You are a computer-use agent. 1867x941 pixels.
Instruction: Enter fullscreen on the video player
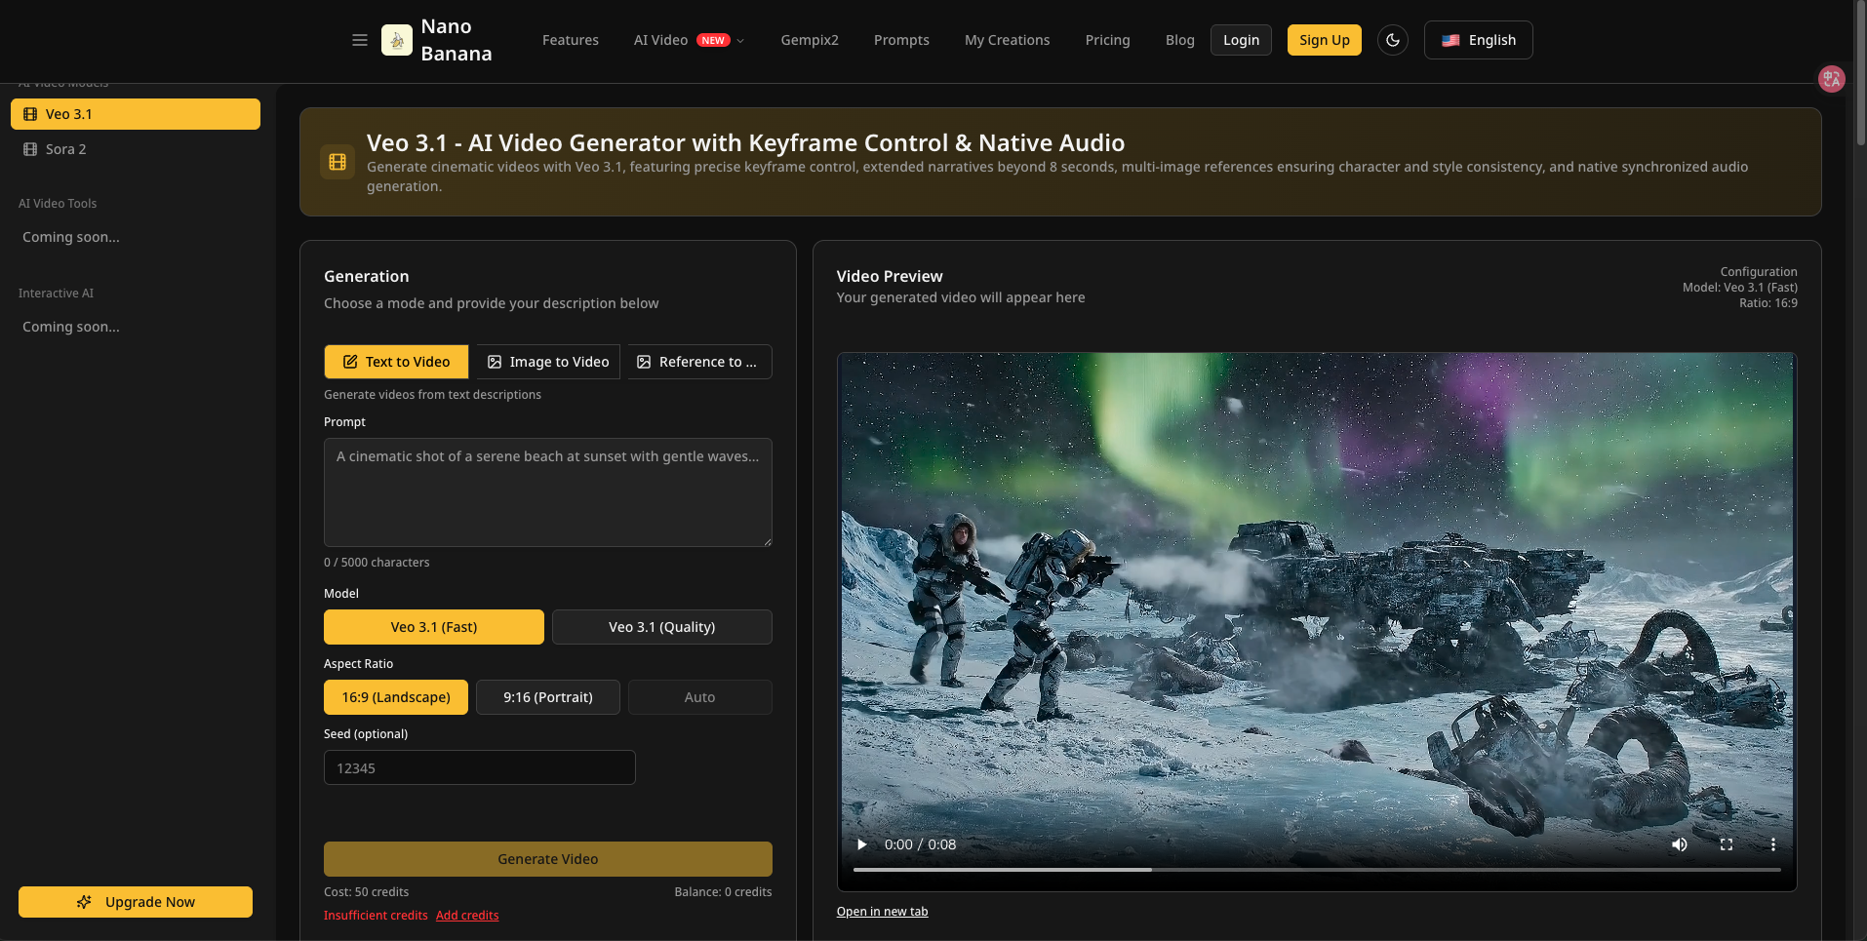pos(1726,844)
